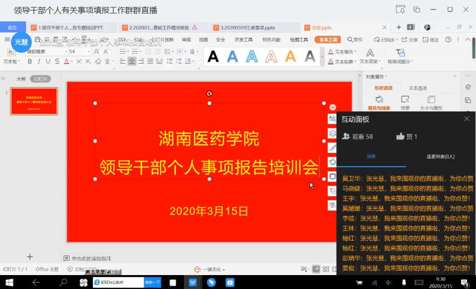Open the 视图 view ribbon tab

point(203,39)
